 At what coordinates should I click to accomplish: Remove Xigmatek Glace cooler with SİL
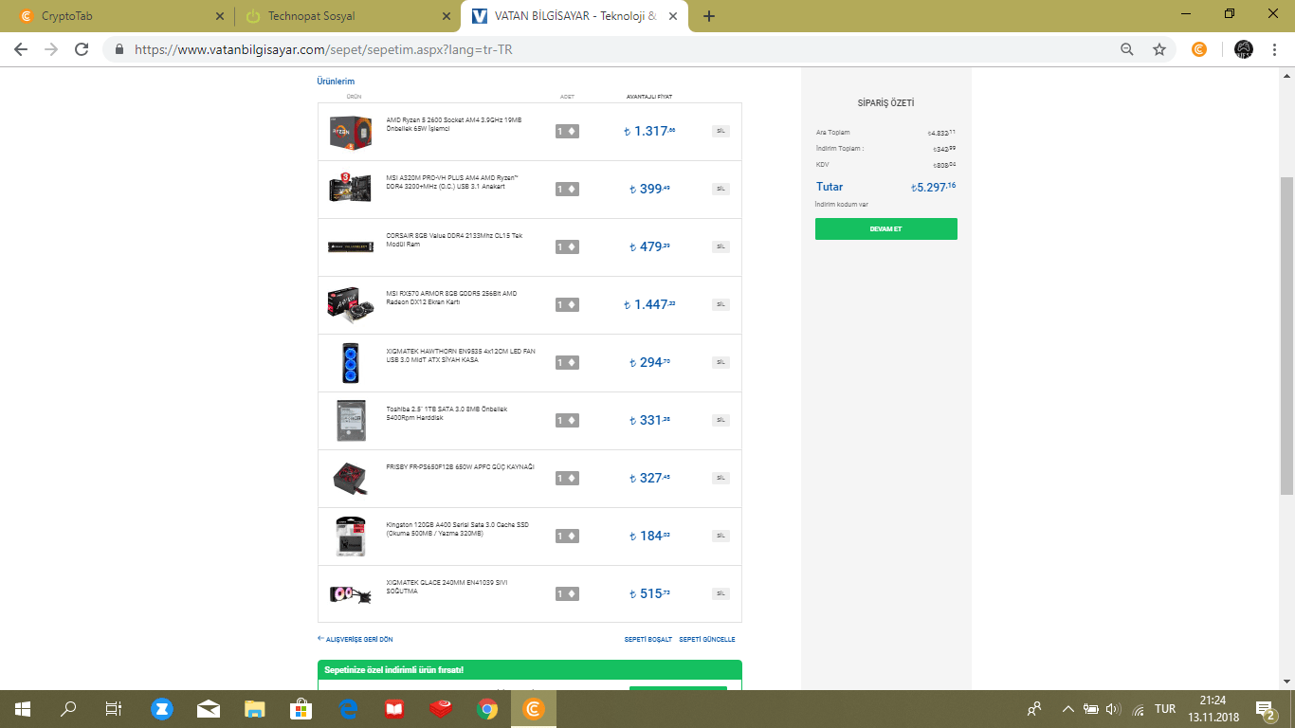click(x=721, y=593)
